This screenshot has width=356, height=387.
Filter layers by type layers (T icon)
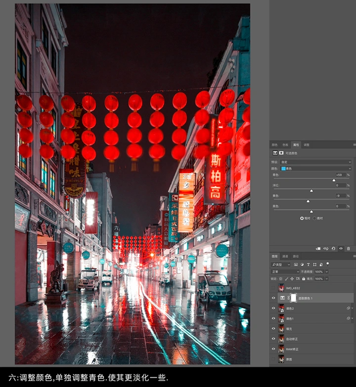308,265
